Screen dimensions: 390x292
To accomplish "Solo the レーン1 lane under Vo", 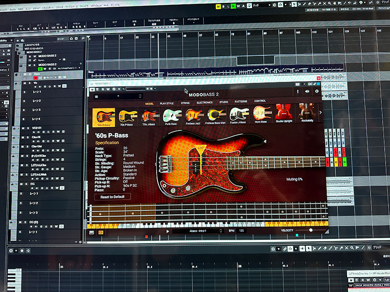I will [x=24, y=92].
